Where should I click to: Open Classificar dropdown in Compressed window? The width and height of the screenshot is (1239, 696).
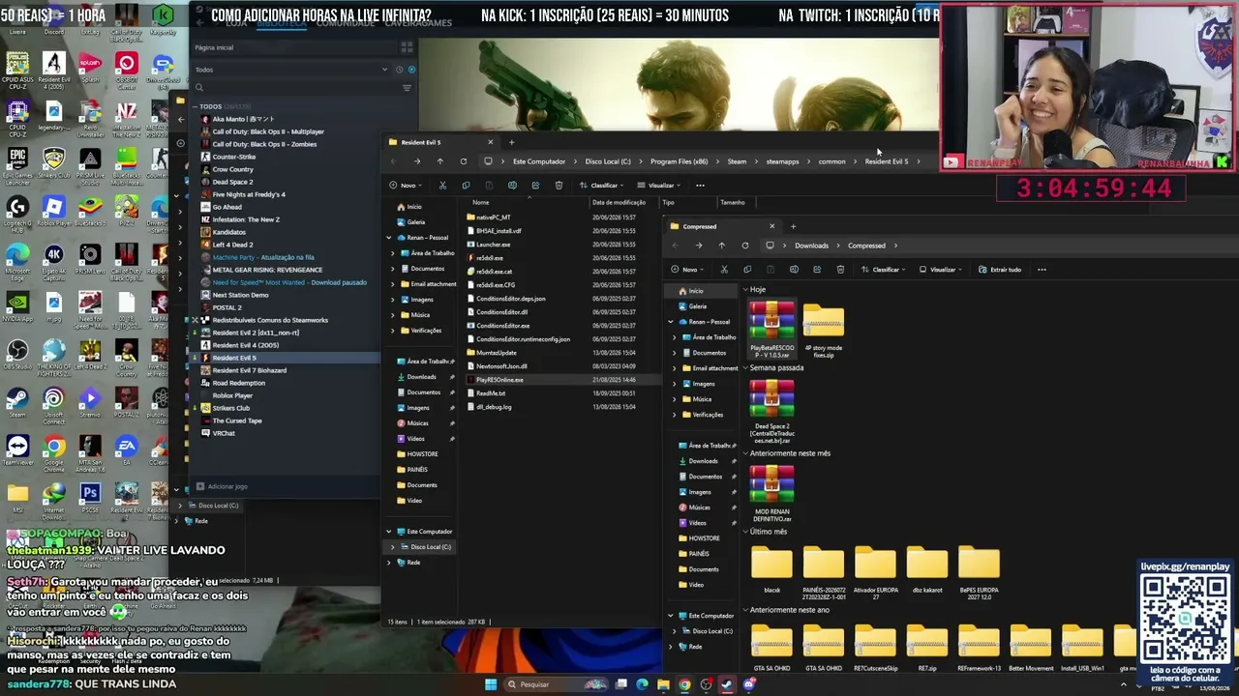click(x=884, y=270)
